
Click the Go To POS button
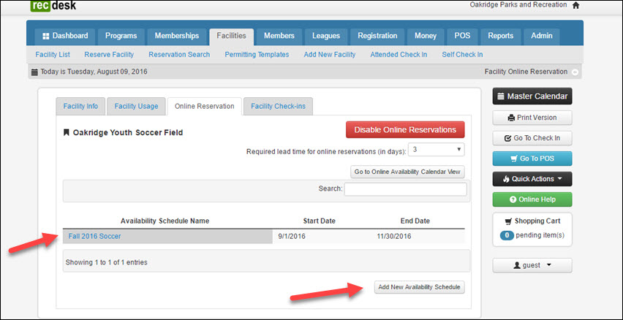[532, 159]
